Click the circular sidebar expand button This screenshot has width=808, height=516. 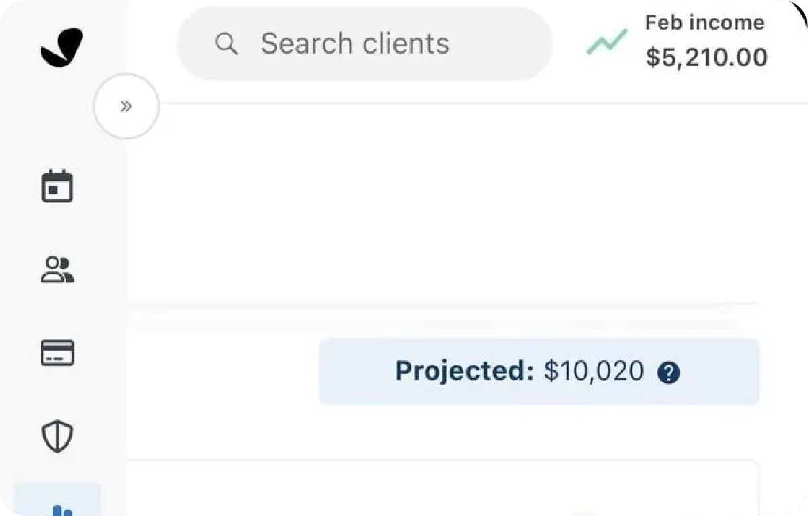[126, 106]
